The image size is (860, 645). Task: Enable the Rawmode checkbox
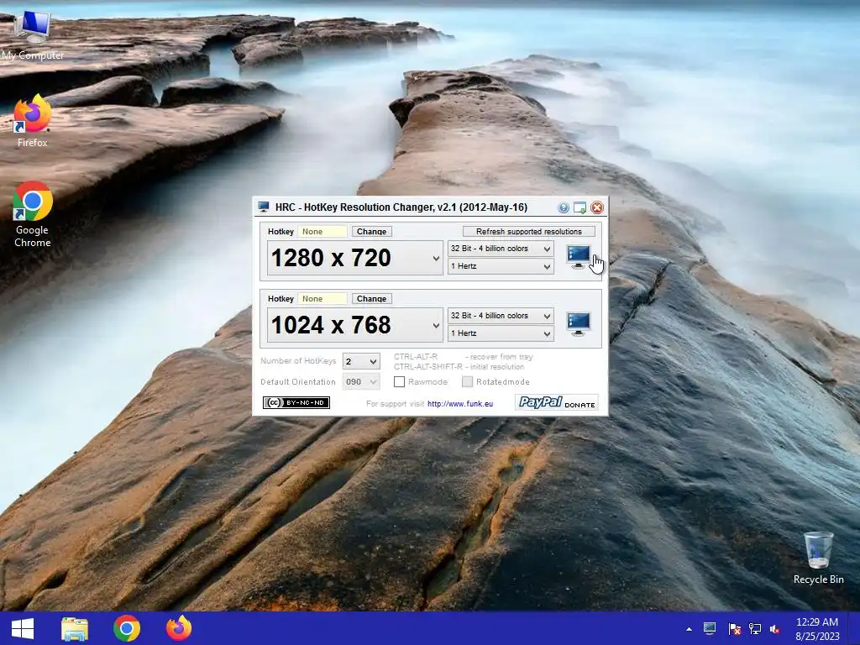pyautogui.click(x=399, y=382)
